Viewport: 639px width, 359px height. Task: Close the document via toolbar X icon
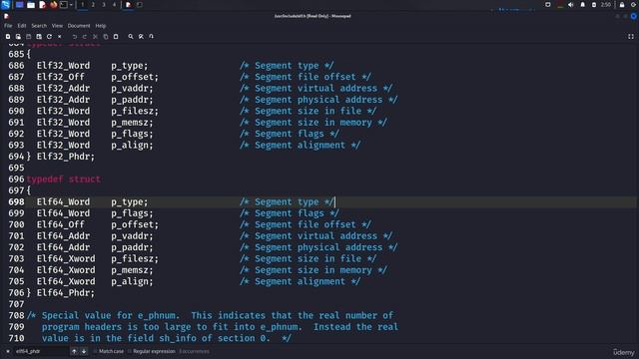point(60,37)
